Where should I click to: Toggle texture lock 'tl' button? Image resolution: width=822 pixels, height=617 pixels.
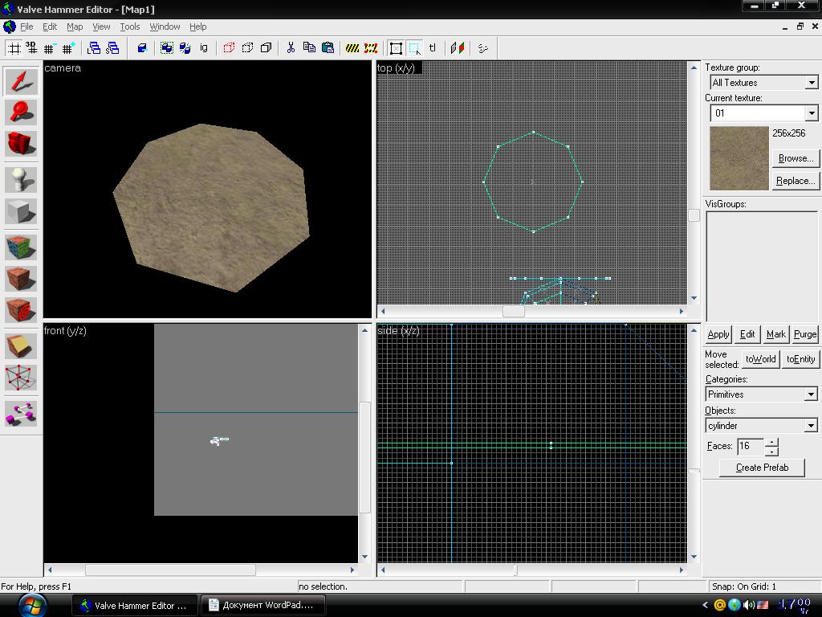(432, 48)
